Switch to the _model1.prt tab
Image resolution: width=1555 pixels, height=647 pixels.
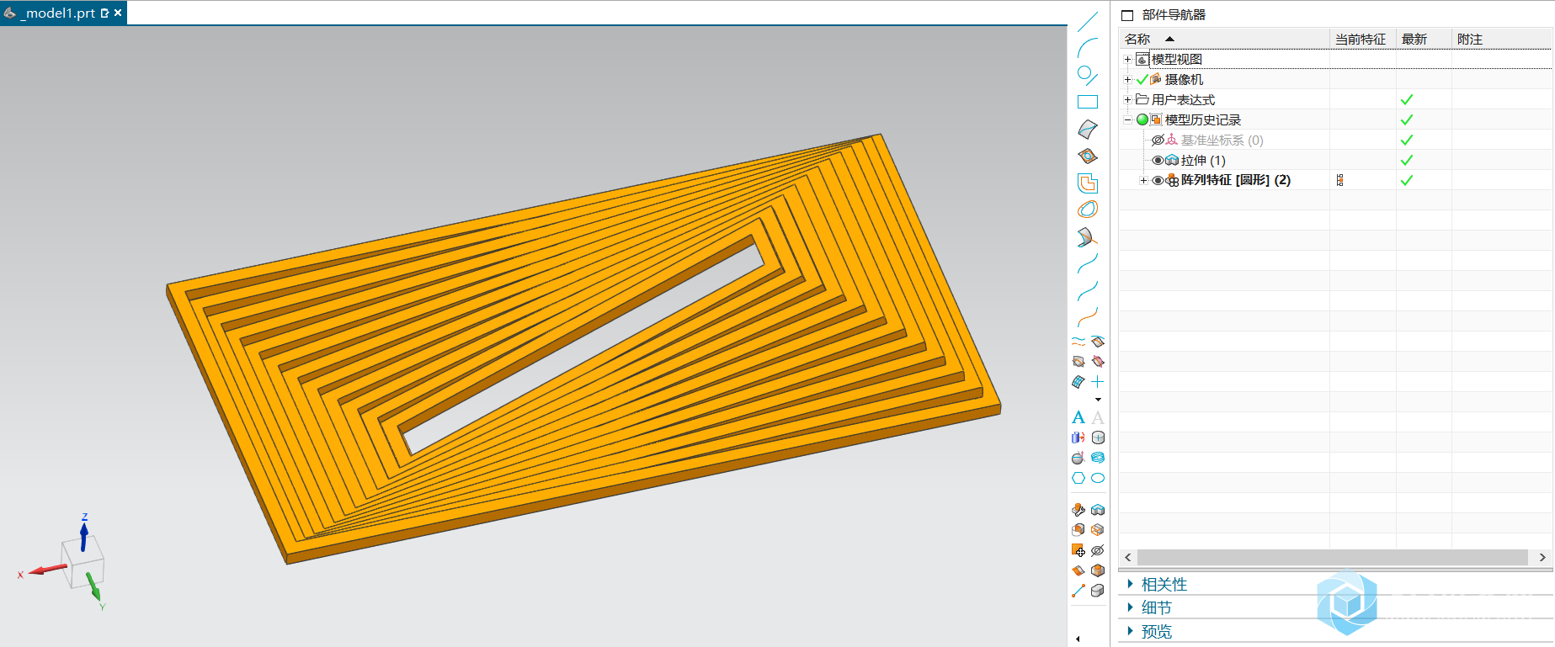(56, 13)
